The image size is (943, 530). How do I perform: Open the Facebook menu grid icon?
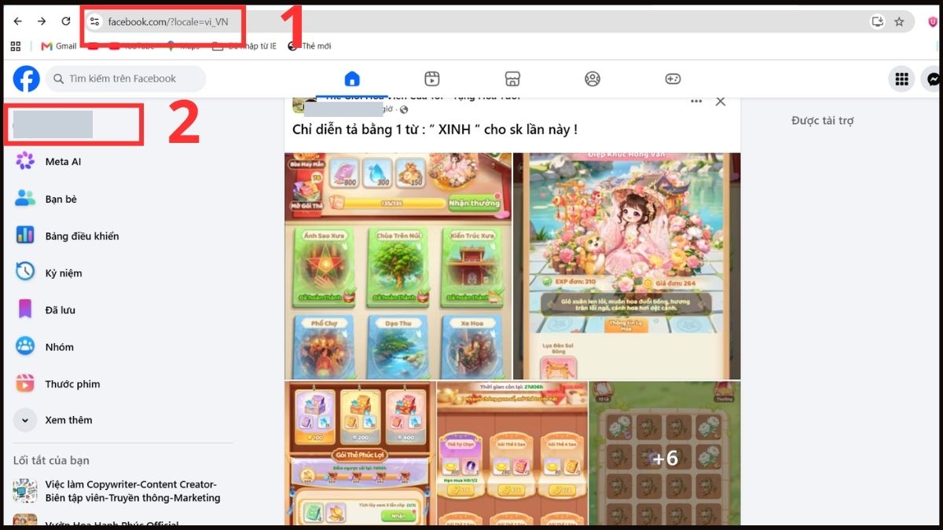[902, 79]
